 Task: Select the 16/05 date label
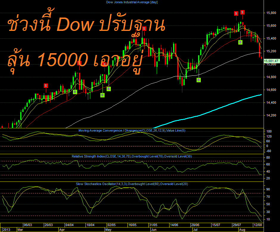pyautogui.click(x=132, y=225)
